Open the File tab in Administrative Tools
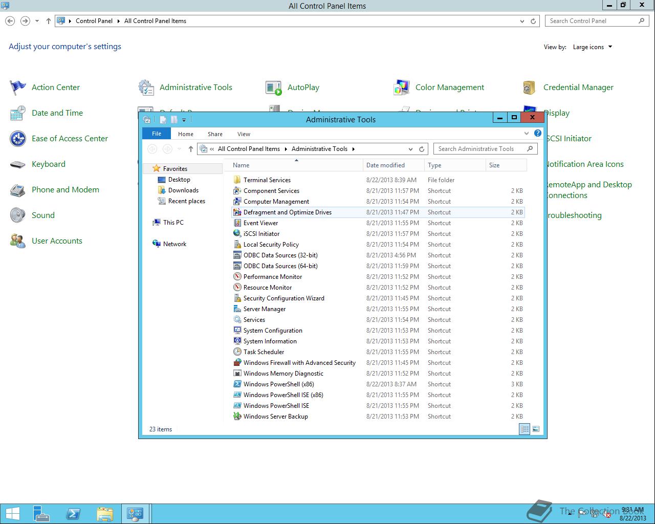Viewport: 655px width, 524px height. coord(157,134)
